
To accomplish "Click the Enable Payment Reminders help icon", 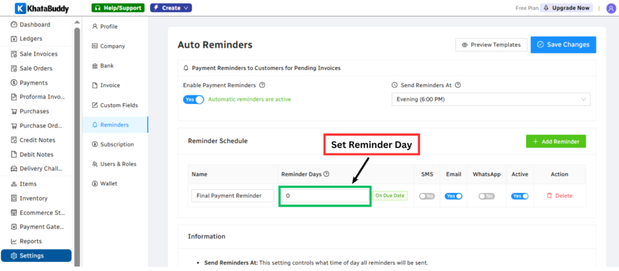I will tap(262, 85).
